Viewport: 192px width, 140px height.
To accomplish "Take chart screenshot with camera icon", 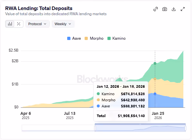I will pos(165,9).
